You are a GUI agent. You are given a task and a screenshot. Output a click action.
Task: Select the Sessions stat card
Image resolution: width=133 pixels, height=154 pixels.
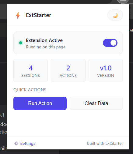click(x=30, y=70)
